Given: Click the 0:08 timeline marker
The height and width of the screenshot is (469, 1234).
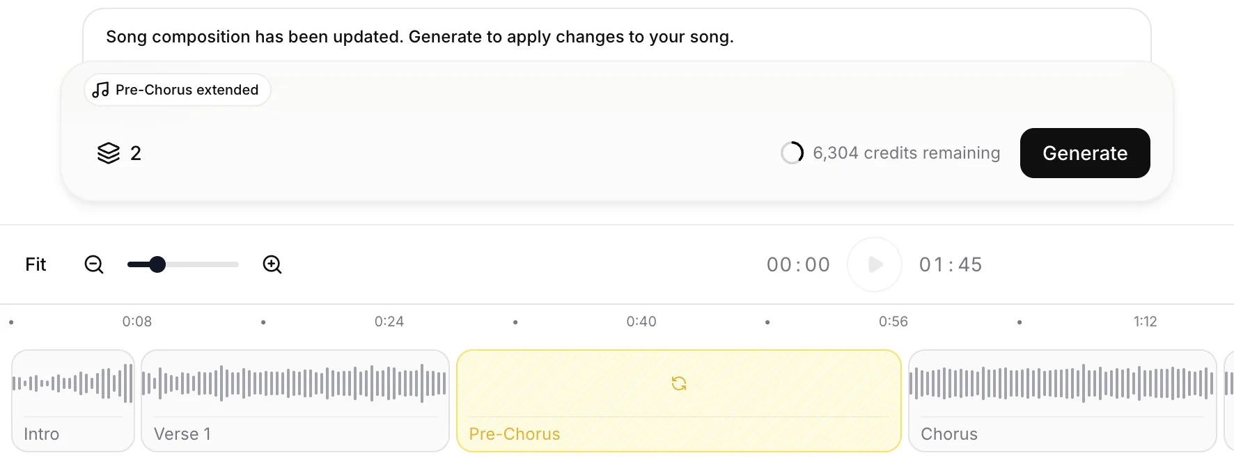Looking at the screenshot, I should (x=137, y=321).
